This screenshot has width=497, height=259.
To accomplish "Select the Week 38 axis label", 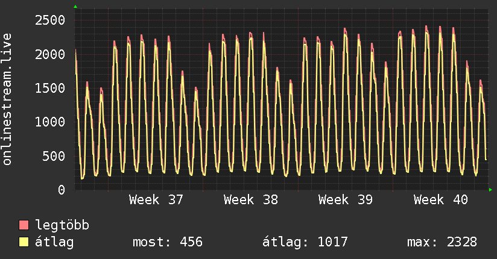I will coord(251,200).
